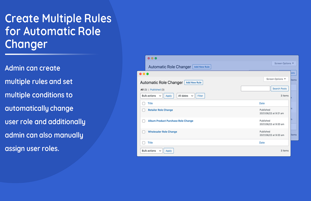The width and height of the screenshot is (311, 201).
Task: Click the Filter button
Action: [x=200, y=96]
